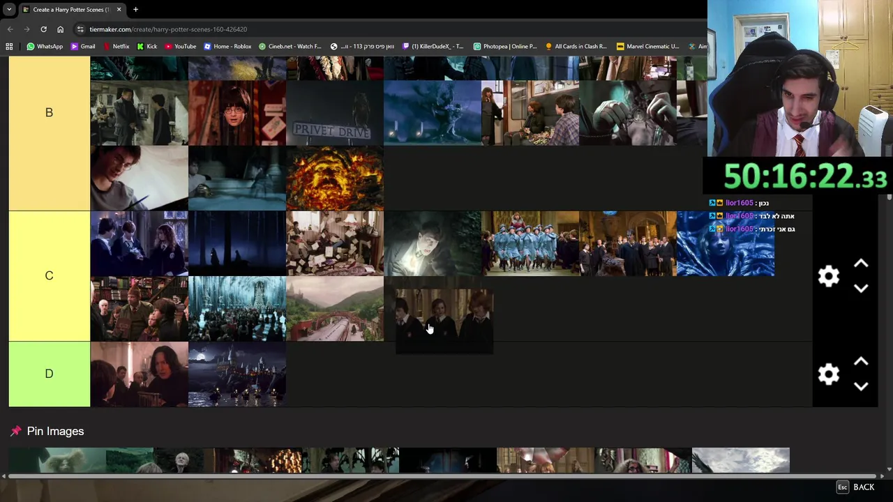Viewport: 893px width, 502px height.
Task: Pick the snowy mountain image in the image pool
Action: (741, 460)
